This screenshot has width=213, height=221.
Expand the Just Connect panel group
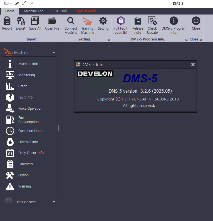tap(54, 202)
